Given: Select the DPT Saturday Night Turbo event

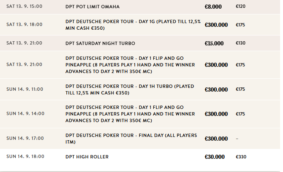Looking at the screenshot, I should point(100,43).
